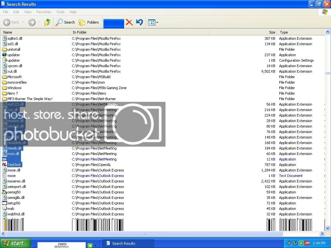Select the Windows folder icon

5,88
